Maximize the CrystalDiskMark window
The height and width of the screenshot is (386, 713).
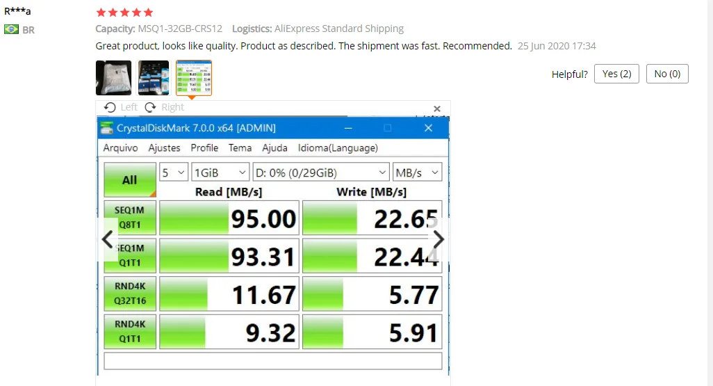[x=387, y=128]
